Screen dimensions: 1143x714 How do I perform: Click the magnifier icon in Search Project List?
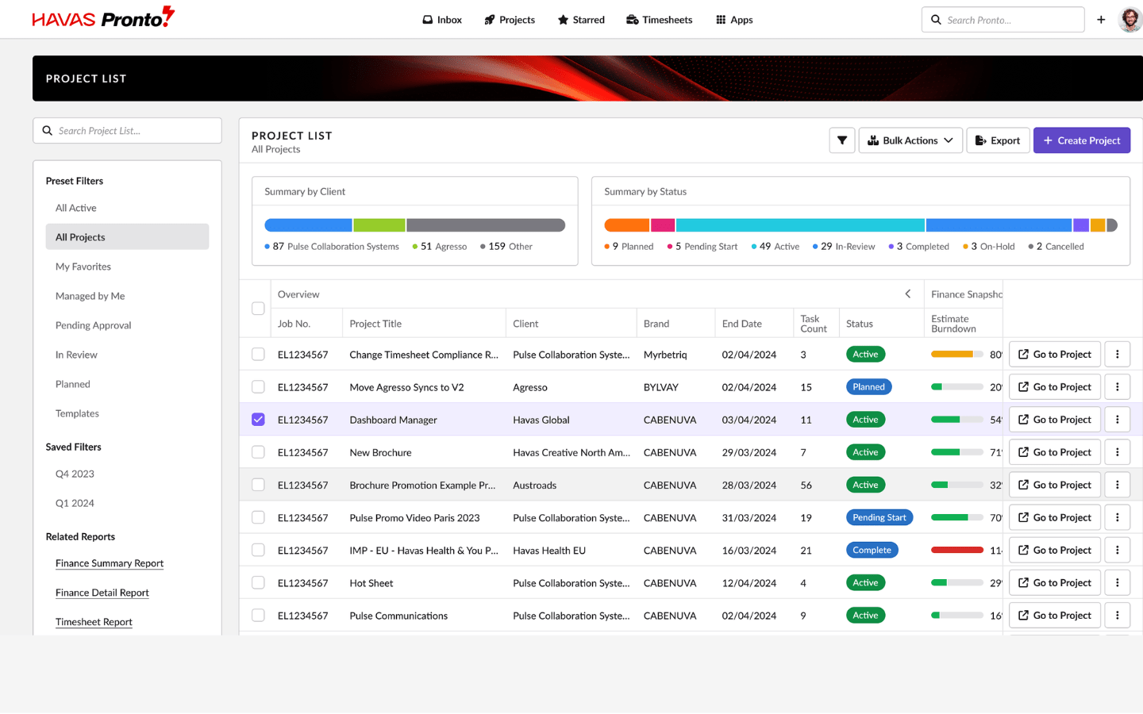point(48,131)
